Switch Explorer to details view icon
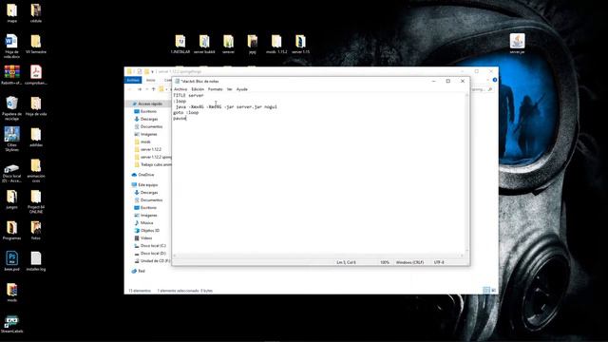The height and width of the screenshot is (342, 608). coord(485,290)
